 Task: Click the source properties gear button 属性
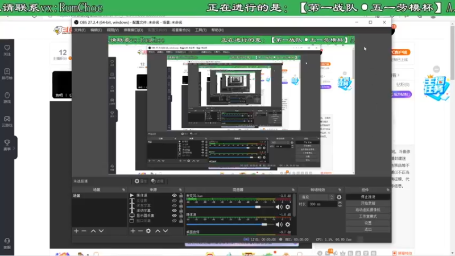coord(140,181)
